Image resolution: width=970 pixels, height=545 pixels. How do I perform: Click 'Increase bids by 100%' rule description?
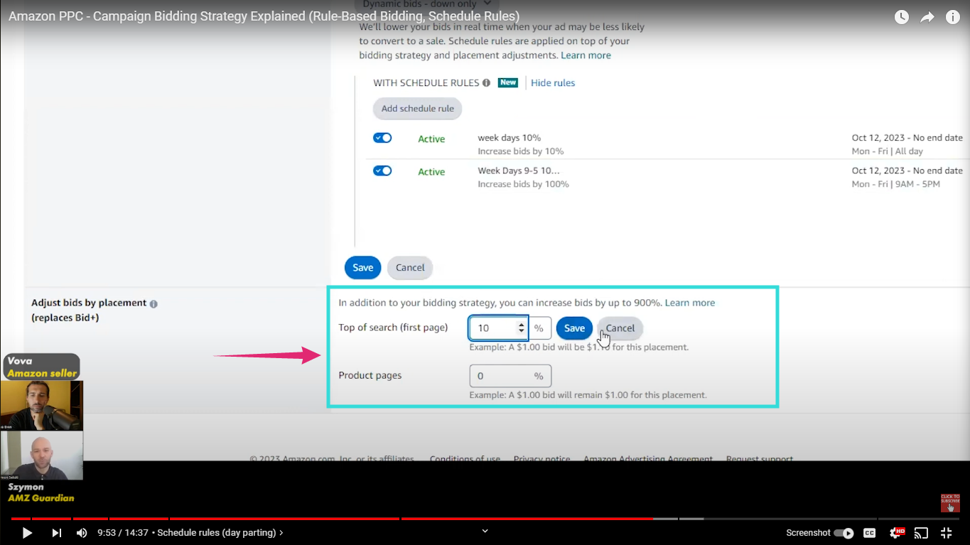coord(523,184)
